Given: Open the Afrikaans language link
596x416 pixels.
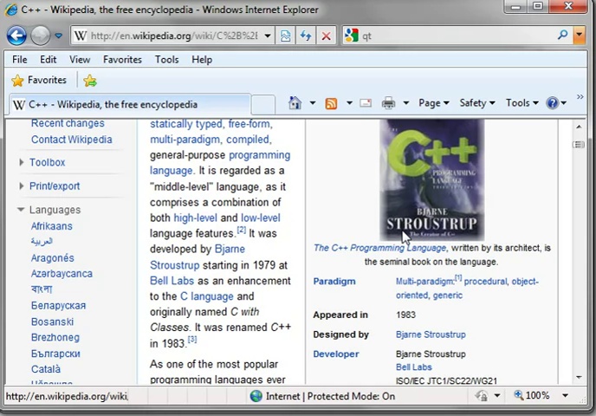Looking at the screenshot, I should (x=52, y=226).
